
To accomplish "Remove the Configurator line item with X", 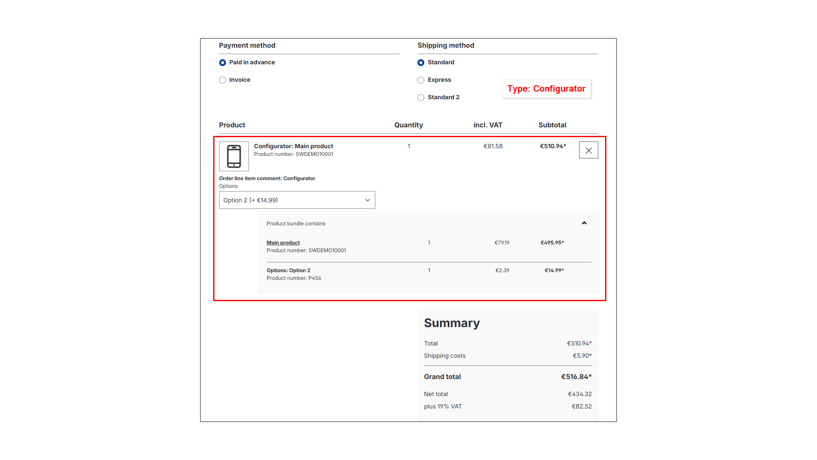I will [588, 150].
